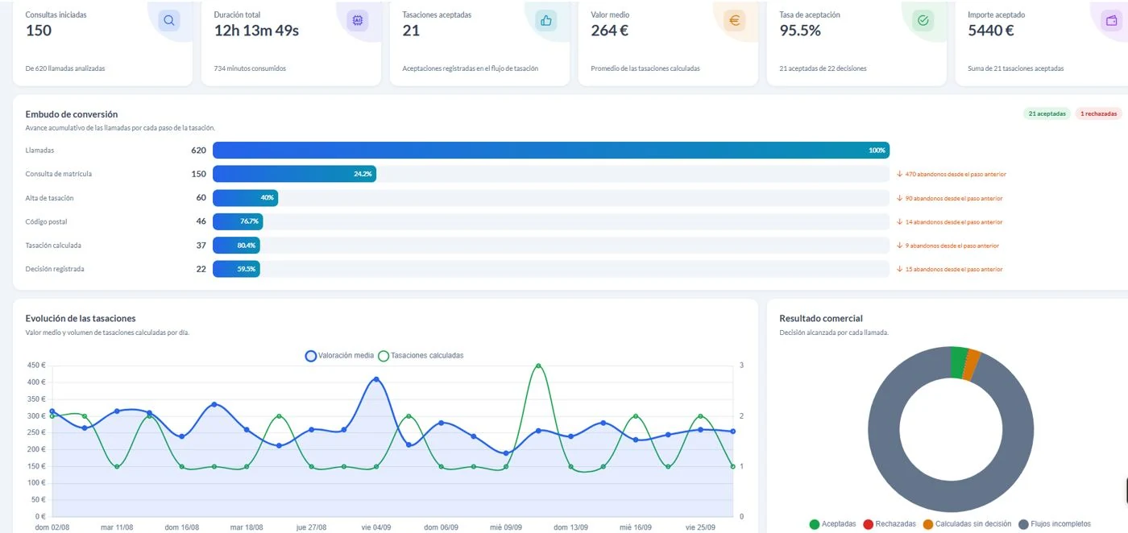Click '21 aceptadas de 22 decisiones' caption
1128x533 pixels.
pos(823,68)
